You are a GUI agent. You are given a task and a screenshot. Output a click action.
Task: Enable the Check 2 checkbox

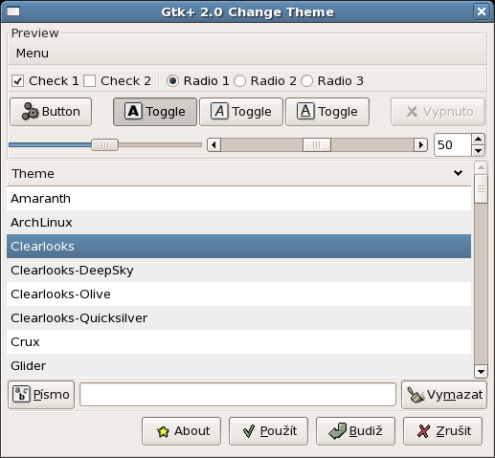89,81
